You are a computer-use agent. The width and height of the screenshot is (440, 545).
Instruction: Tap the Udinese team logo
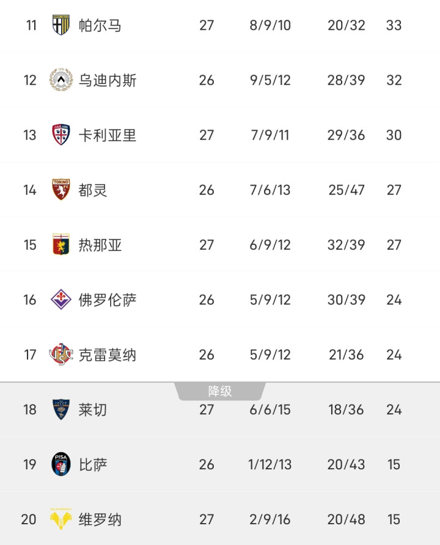pyautogui.click(x=61, y=80)
